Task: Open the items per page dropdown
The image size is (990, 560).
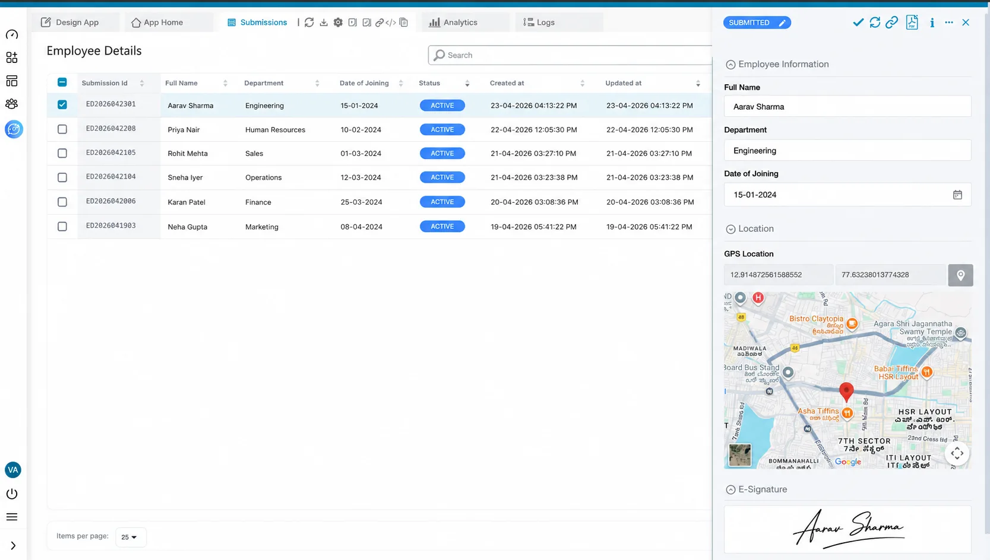Action: click(130, 537)
